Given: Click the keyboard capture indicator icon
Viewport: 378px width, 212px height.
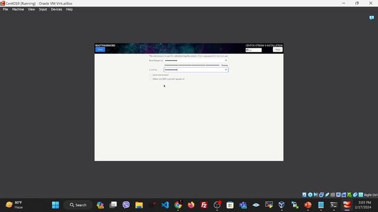Looking at the screenshot, I should 361,195.
